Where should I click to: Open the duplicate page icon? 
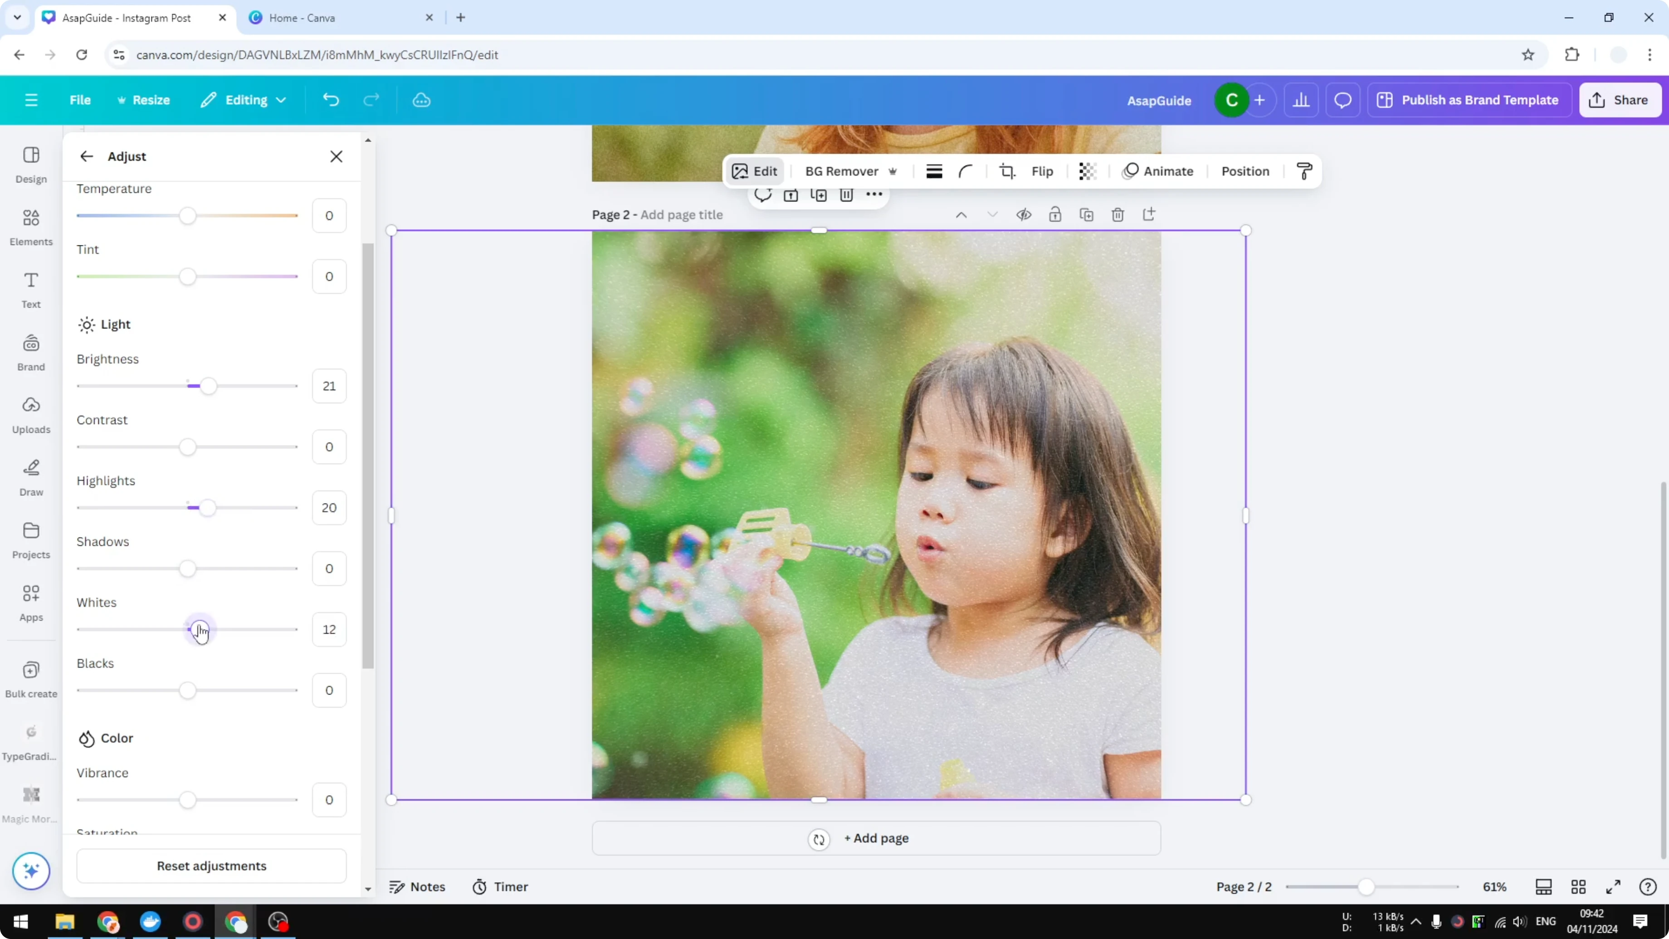1087,214
